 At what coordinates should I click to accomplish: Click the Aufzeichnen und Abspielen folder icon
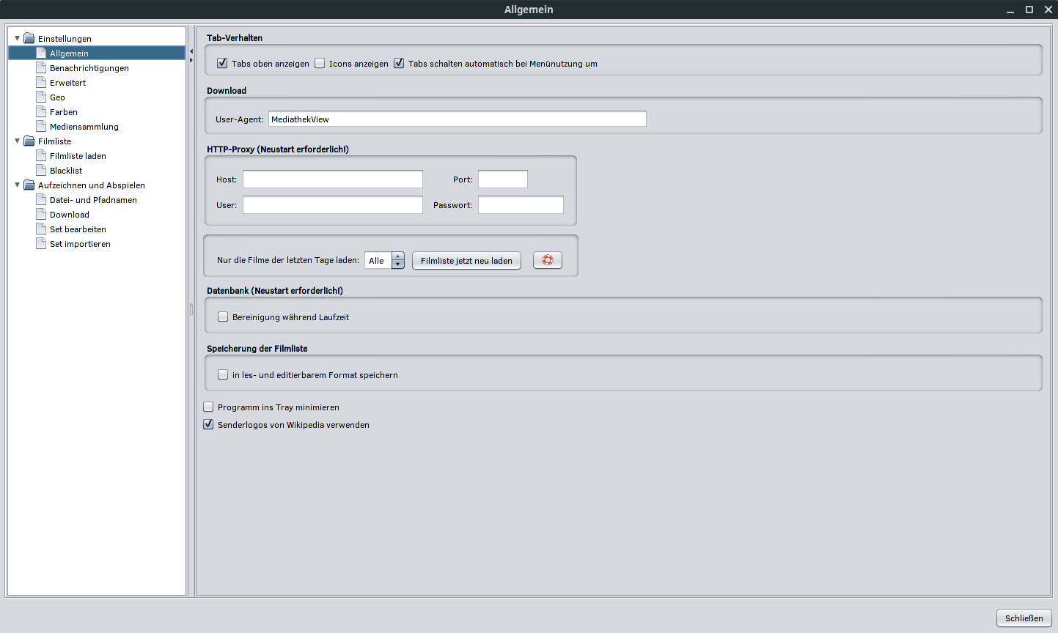29,185
